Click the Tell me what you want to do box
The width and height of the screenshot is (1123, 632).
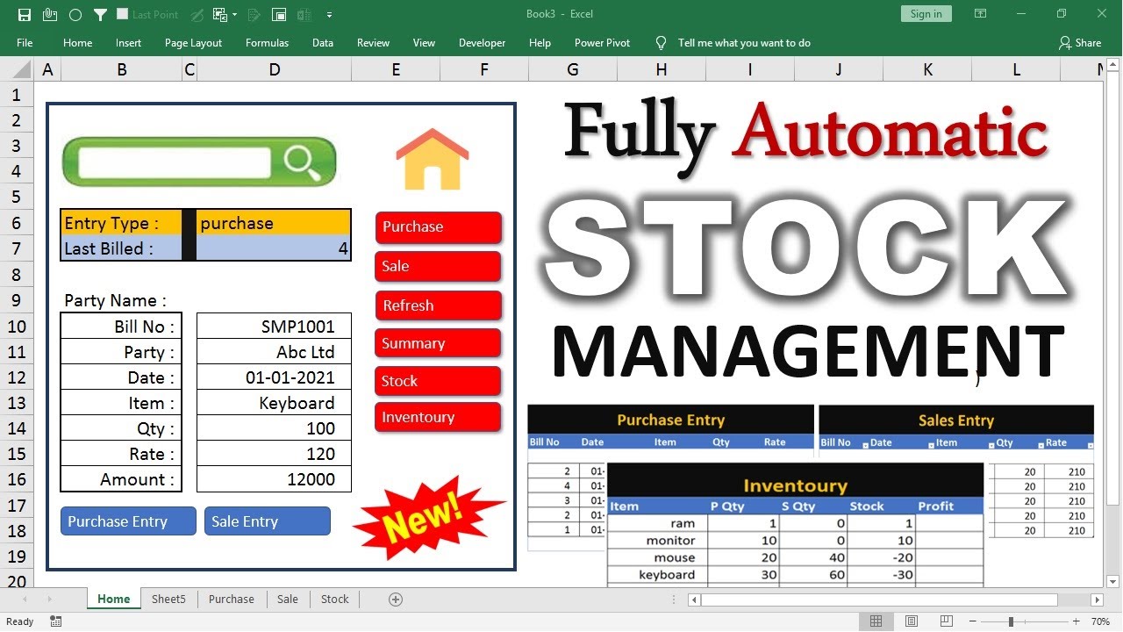(744, 42)
